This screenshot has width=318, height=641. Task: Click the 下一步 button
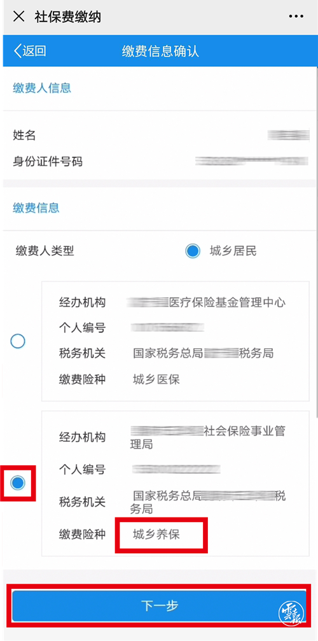coord(159,606)
